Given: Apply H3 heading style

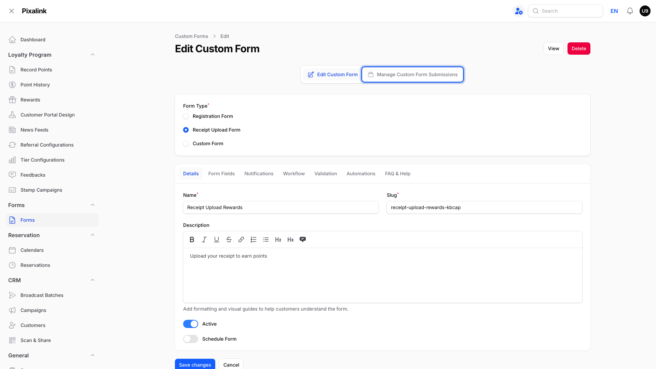Looking at the screenshot, I should [290, 240].
